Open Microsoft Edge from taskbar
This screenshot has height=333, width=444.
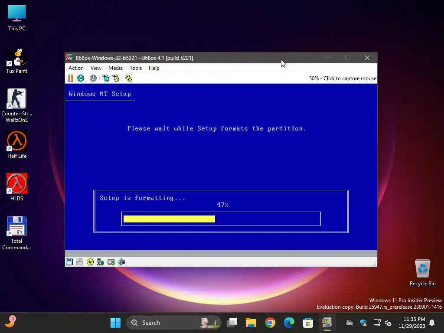[x=289, y=323]
